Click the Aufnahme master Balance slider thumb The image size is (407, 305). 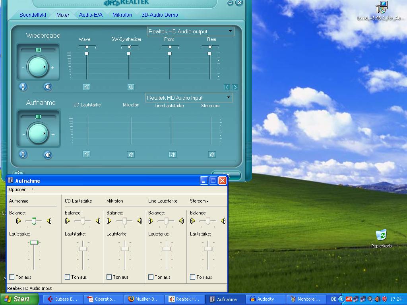34,221
